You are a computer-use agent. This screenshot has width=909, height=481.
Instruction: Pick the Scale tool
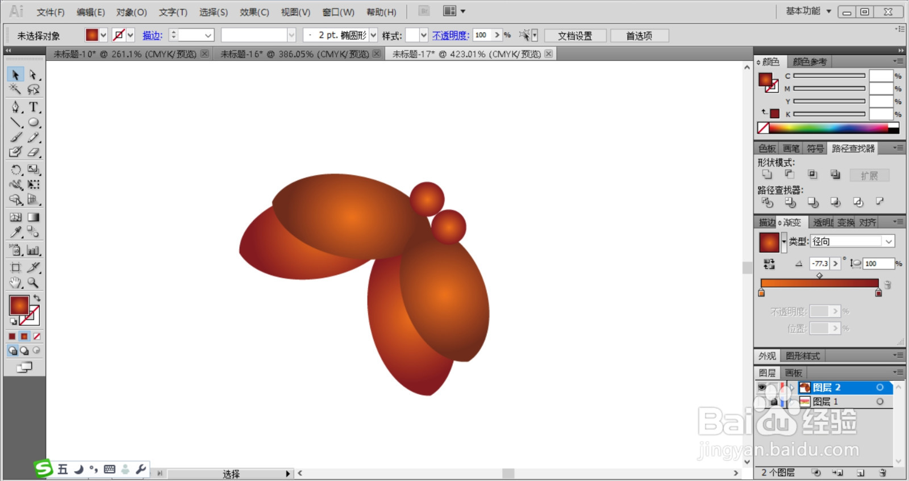tap(33, 169)
